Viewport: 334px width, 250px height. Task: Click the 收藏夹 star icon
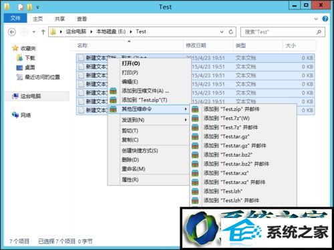click(x=15, y=48)
